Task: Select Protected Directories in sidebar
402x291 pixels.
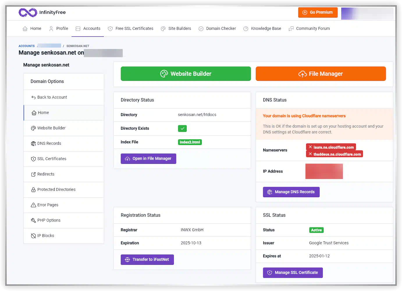Action: 64,190
